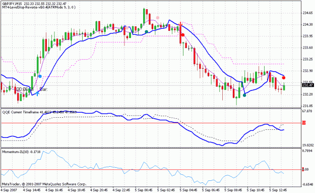Viewport: 315px width, 193px height.
Task: Click the '5 Sep 04:45' time axis label
Action: point(188,190)
